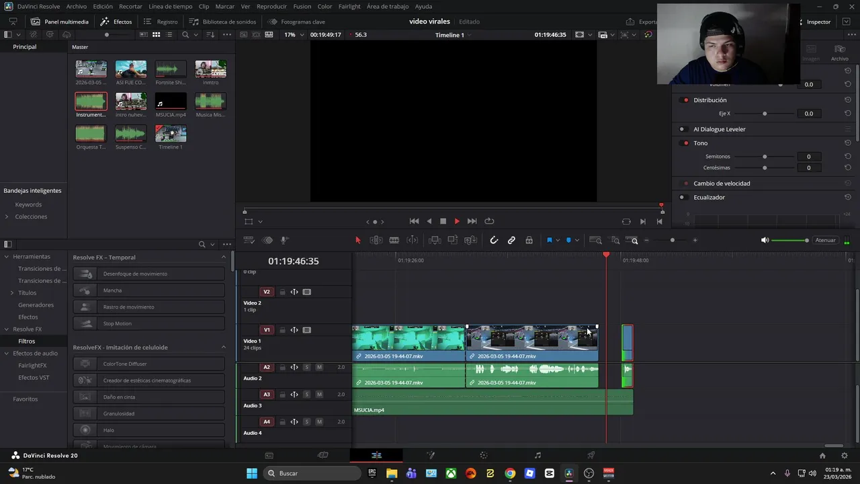The width and height of the screenshot is (860, 484).
Task: Click the voiceover microphone icon
Action: [284, 240]
